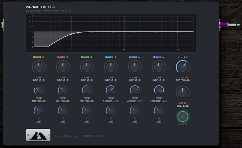Click the BAND 3 heading label
Viewport: 242px width, 148px height.
87,57
